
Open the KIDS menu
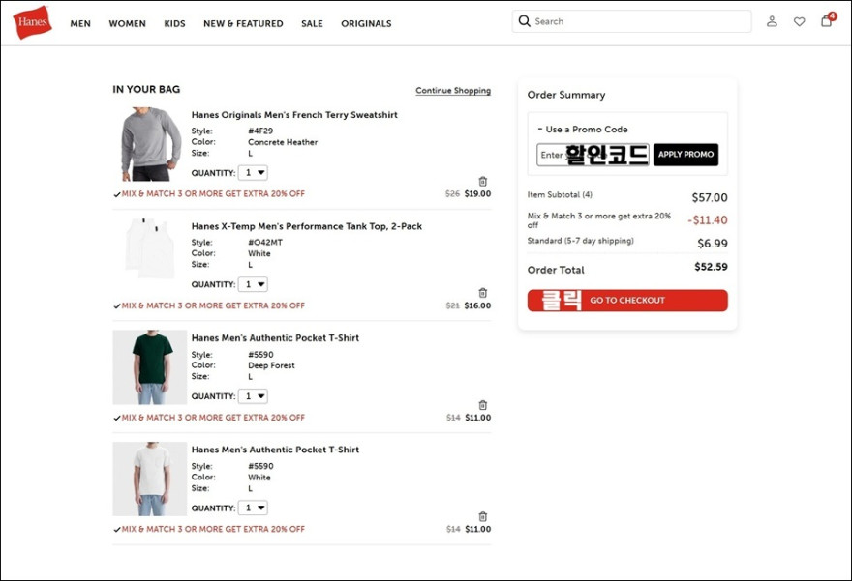174,24
